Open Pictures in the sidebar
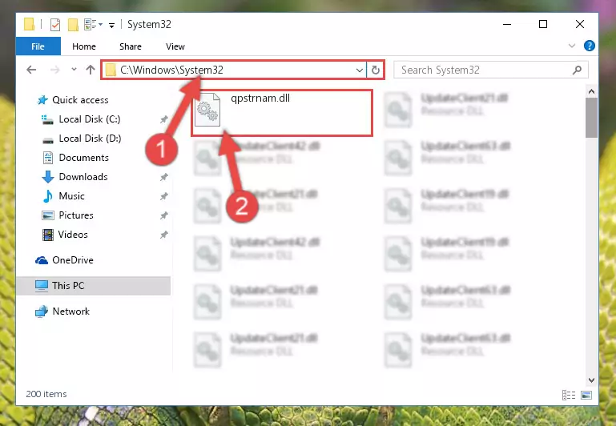The image size is (616, 426). [x=76, y=215]
